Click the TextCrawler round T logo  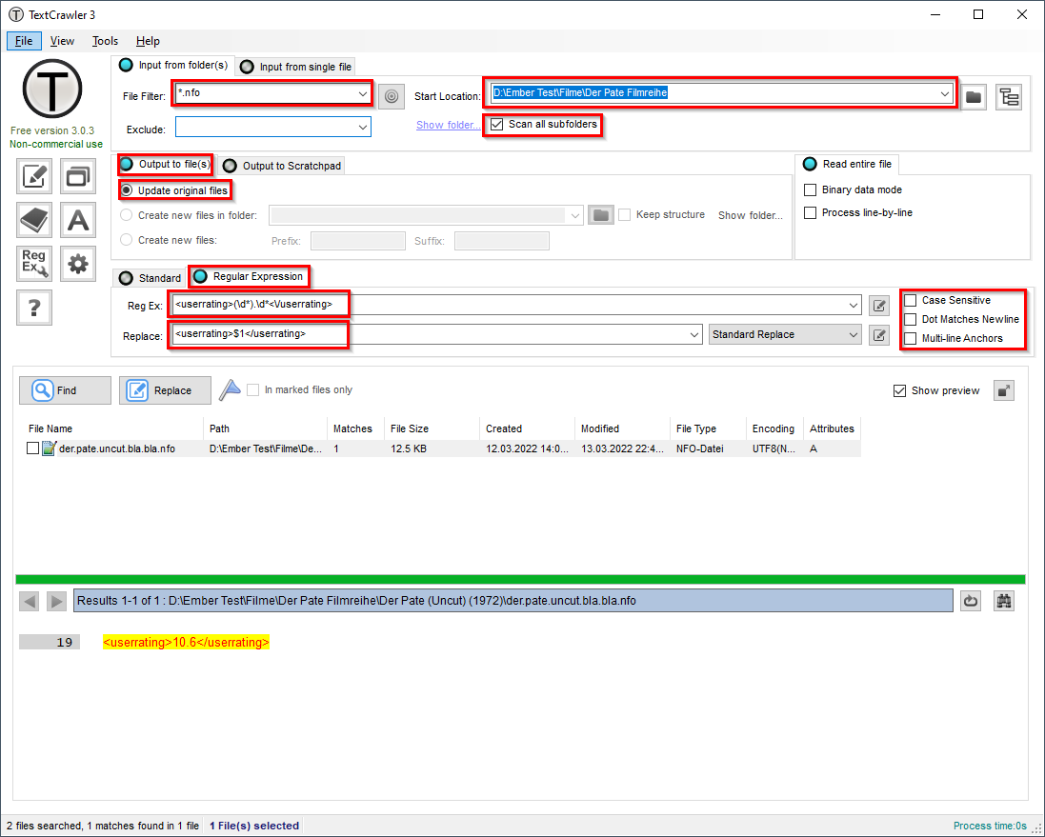(x=52, y=88)
